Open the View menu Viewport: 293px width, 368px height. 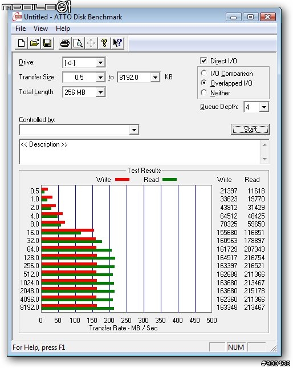[40, 29]
